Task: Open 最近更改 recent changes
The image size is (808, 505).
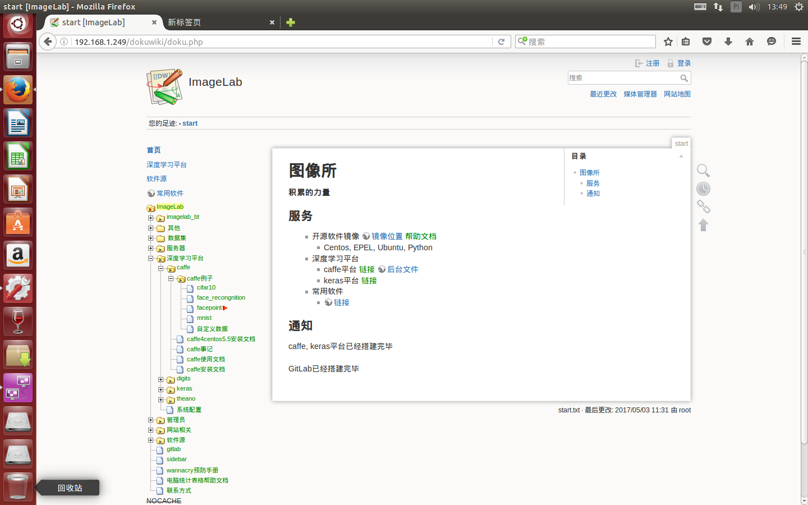Action: [603, 94]
